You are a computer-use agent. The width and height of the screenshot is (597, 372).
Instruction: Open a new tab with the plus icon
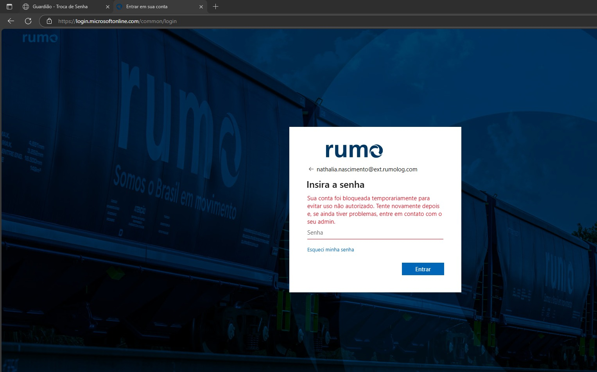(215, 7)
